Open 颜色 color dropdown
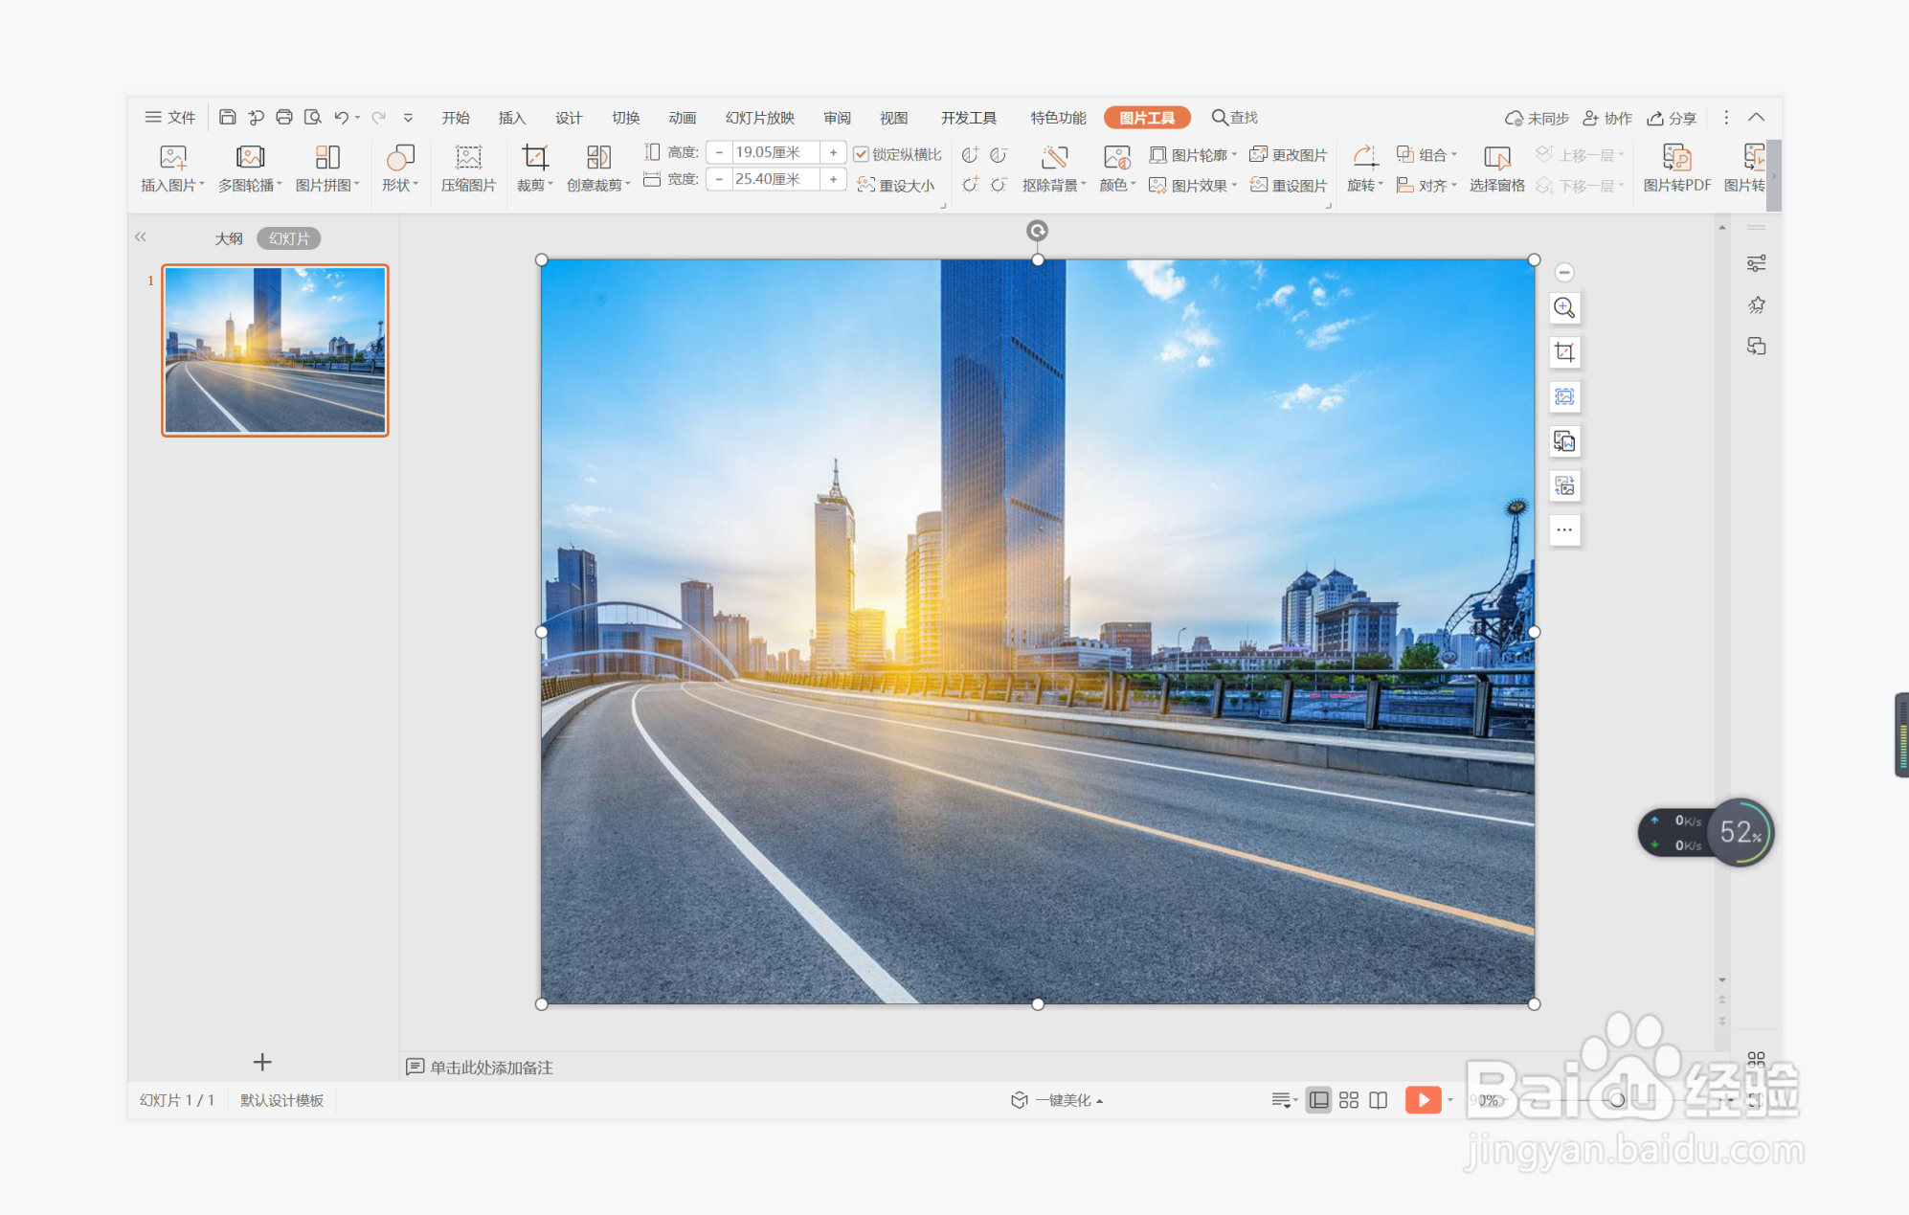This screenshot has width=1909, height=1215. pos(1117,169)
